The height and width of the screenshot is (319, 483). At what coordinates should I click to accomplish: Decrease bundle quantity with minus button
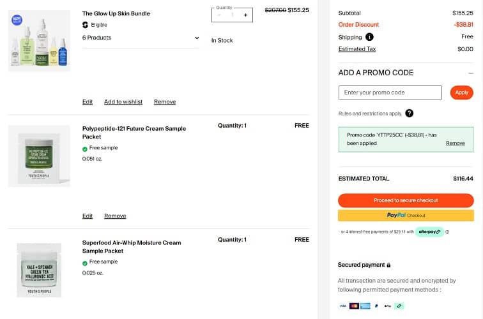219,15
